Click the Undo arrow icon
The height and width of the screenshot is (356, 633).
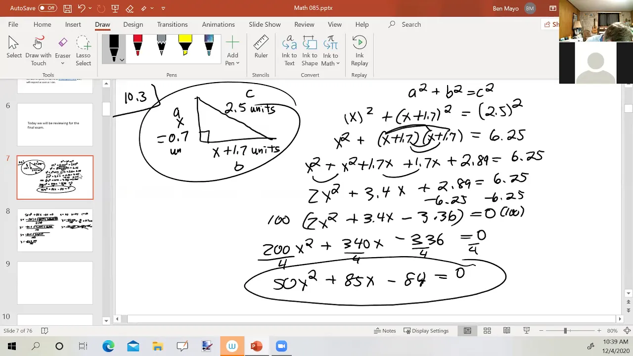click(82, 8)
